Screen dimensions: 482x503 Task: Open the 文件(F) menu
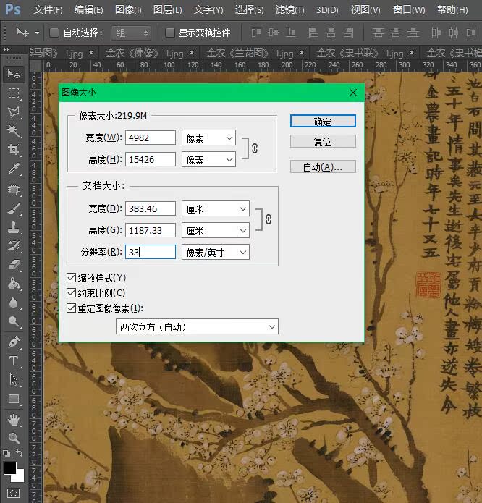tap(48, 10)
